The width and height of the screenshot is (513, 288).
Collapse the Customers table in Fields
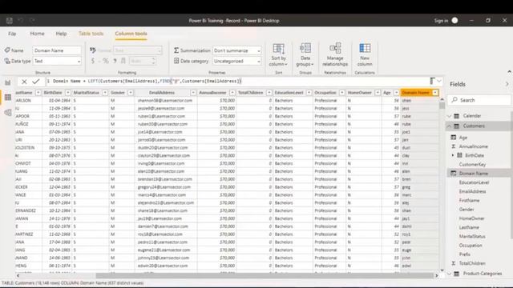click(449, 126)
